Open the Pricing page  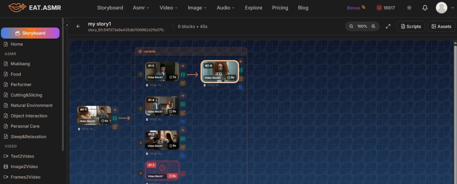(x=280, y=8)
